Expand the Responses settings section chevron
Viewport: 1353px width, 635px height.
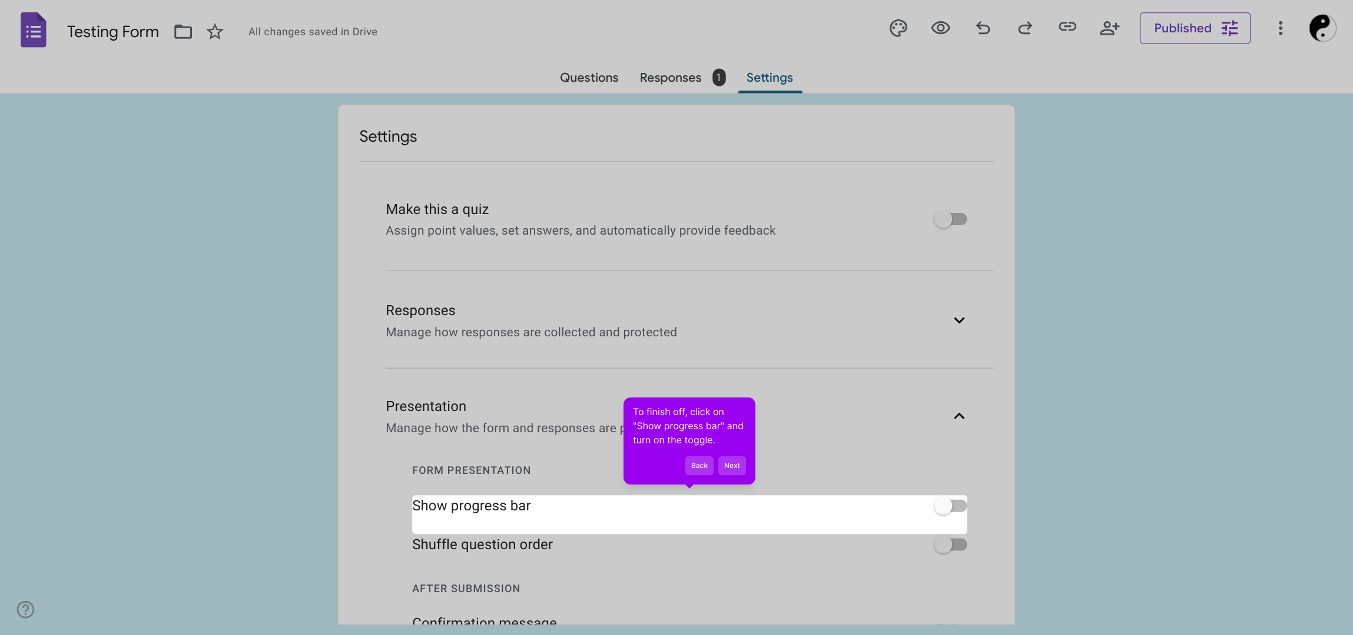[x=959, y=320]
